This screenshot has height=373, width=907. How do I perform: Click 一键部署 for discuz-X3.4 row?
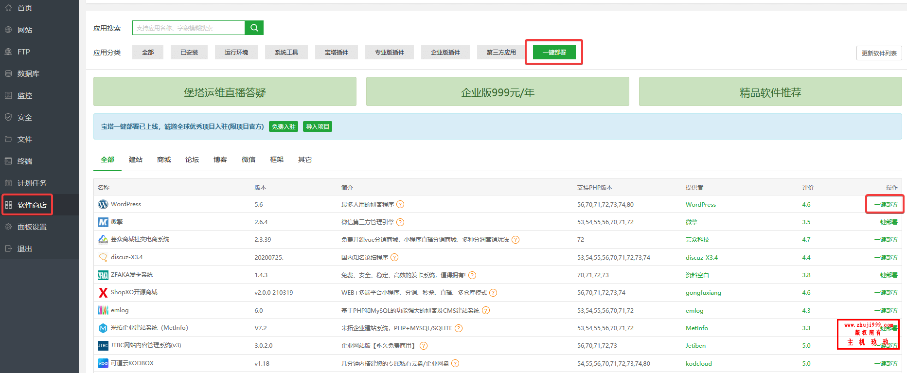point(886,257)
